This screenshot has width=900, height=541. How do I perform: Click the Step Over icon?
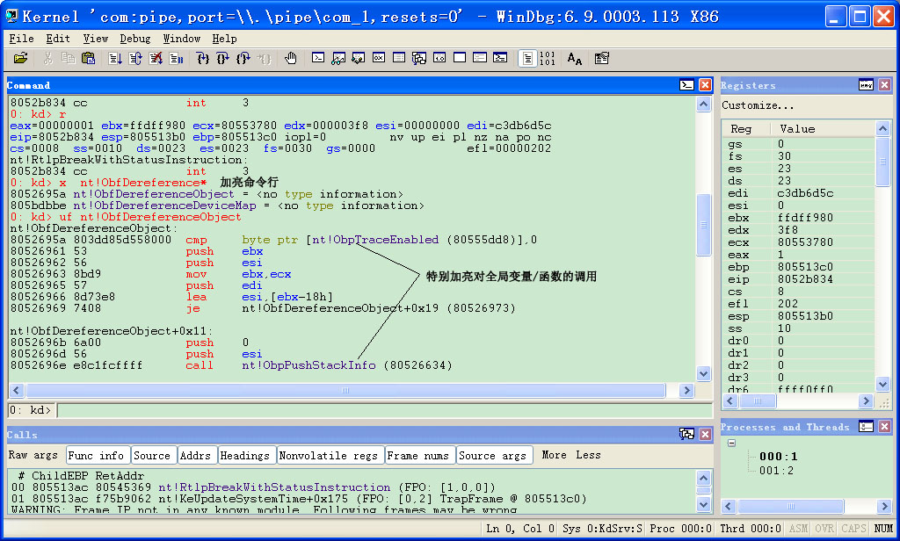tap(222, 58)
